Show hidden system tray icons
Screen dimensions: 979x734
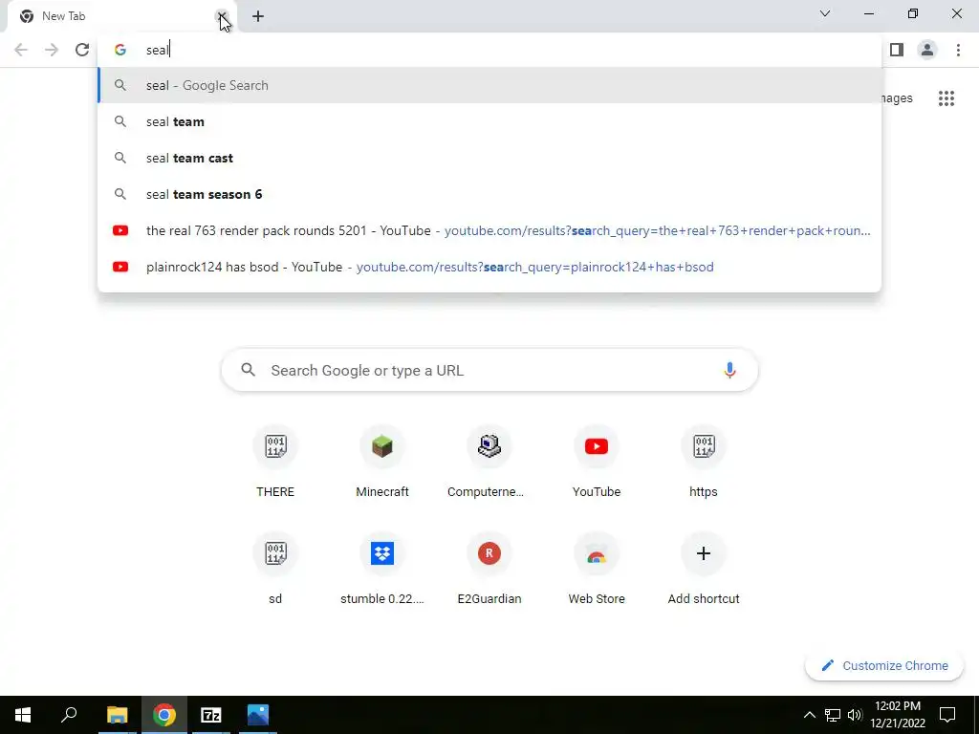(809, 715)
